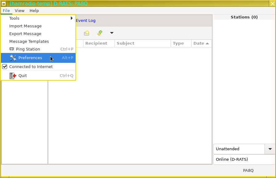Expand the Tools submenu arrow

[x=72, y=18]
